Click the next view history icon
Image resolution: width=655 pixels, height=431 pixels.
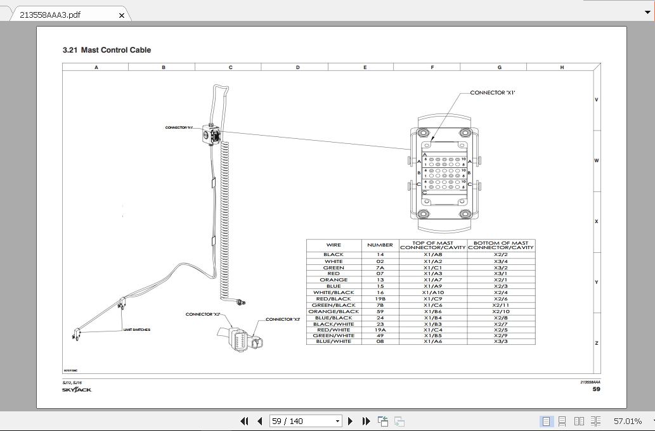[x=399, y=420]
